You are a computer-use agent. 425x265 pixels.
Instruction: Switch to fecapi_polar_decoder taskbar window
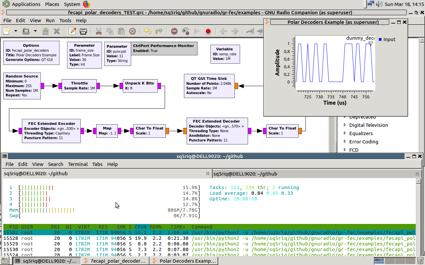[115, 261]
